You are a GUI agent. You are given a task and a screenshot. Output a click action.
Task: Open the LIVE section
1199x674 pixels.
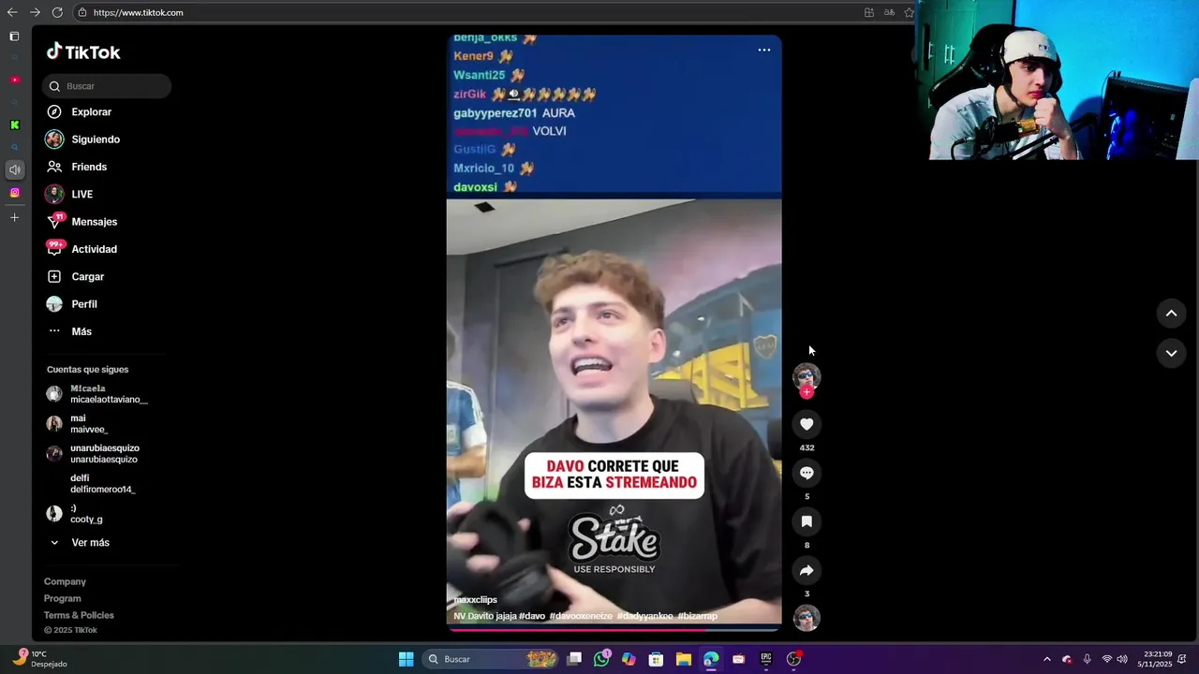tap(82, 194)
